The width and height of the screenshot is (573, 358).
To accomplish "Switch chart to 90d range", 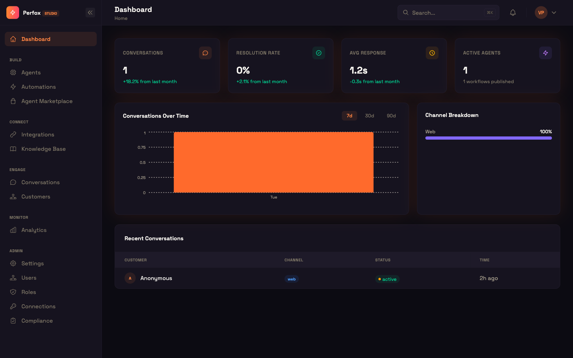I will [x=391, y=116].
